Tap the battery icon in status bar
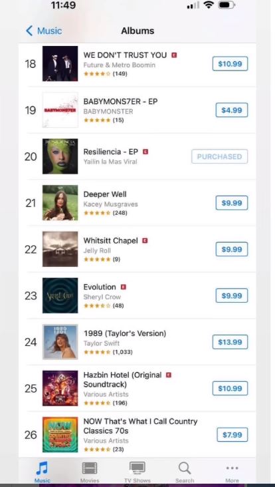 [227, 5]
